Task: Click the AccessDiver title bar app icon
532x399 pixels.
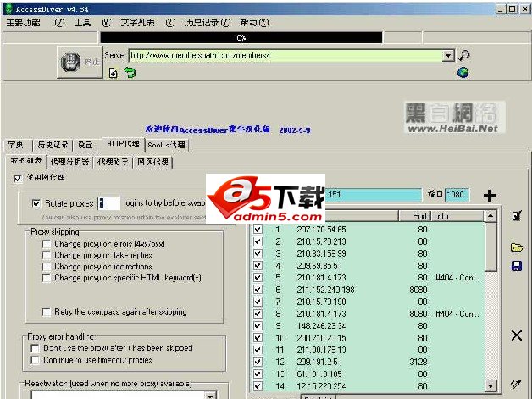Action: pyautogui.click(x=8, y=8)
